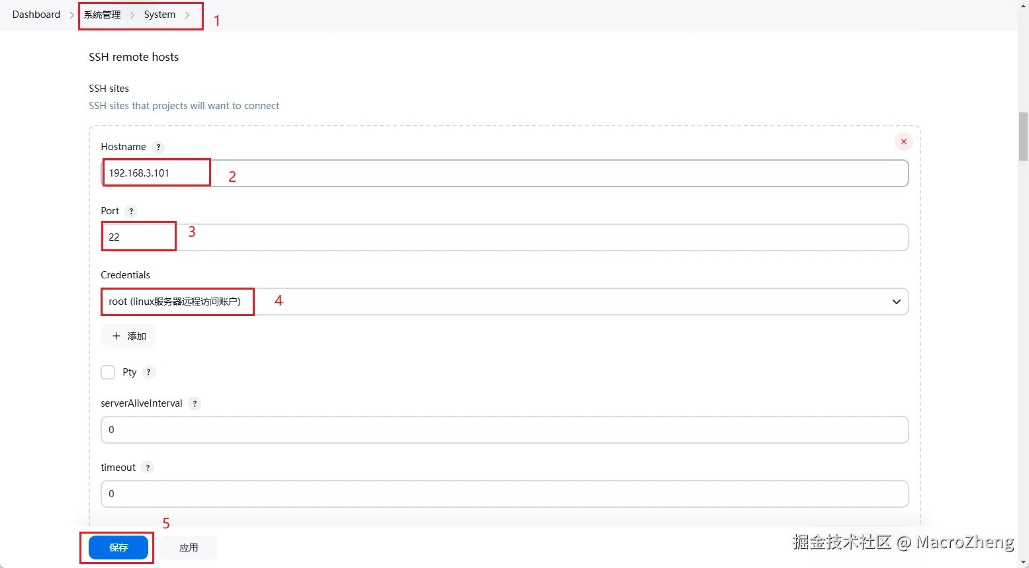Expand the chevron after System breadcrumb

coord(187,15)
